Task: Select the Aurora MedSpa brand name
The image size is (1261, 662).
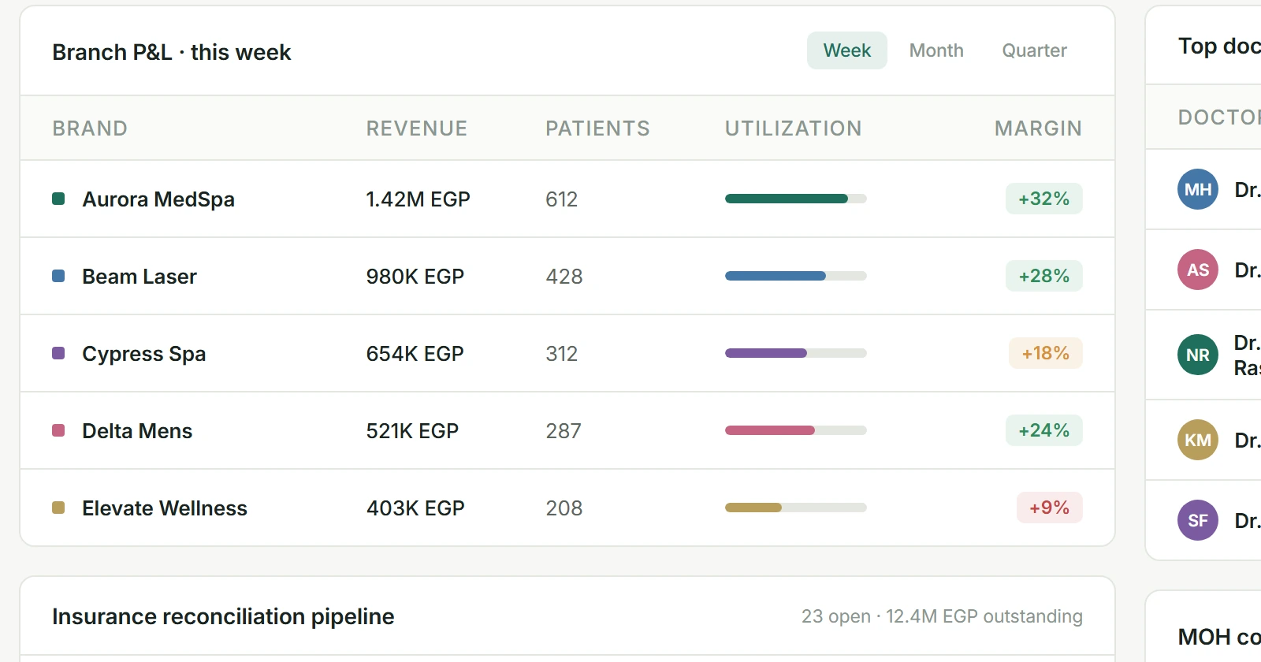Action: click(158, 199)
